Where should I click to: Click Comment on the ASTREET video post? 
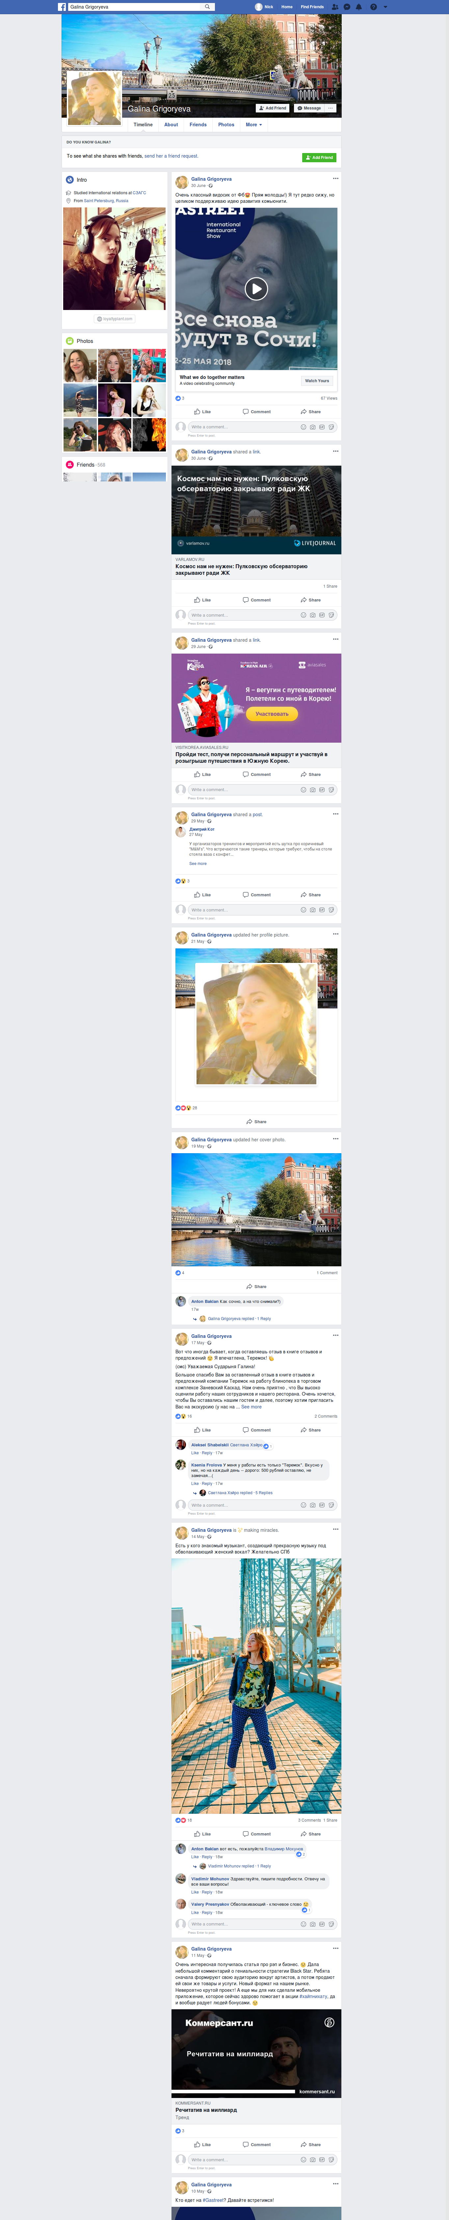coord(256,412)
